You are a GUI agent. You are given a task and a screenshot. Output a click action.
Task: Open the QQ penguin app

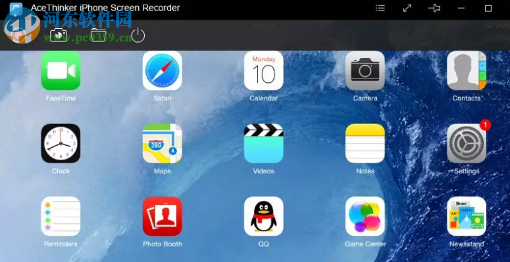264,216
